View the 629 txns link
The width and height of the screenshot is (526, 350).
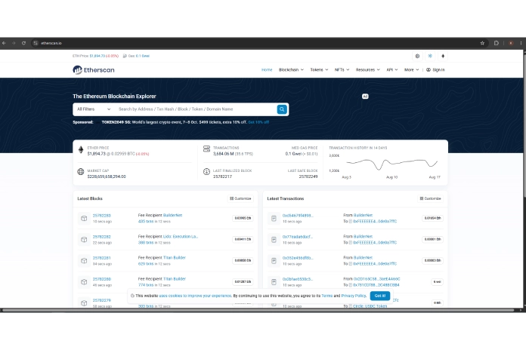coord(146,264)
